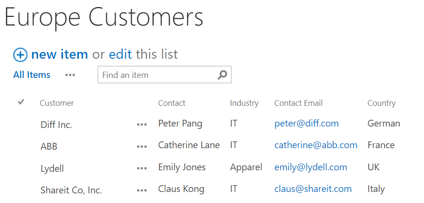Expand the views ellipsis next to All Items

point(70,75)
